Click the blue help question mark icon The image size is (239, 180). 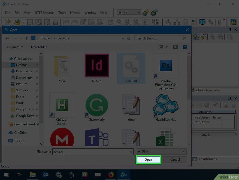coord(185,47)
